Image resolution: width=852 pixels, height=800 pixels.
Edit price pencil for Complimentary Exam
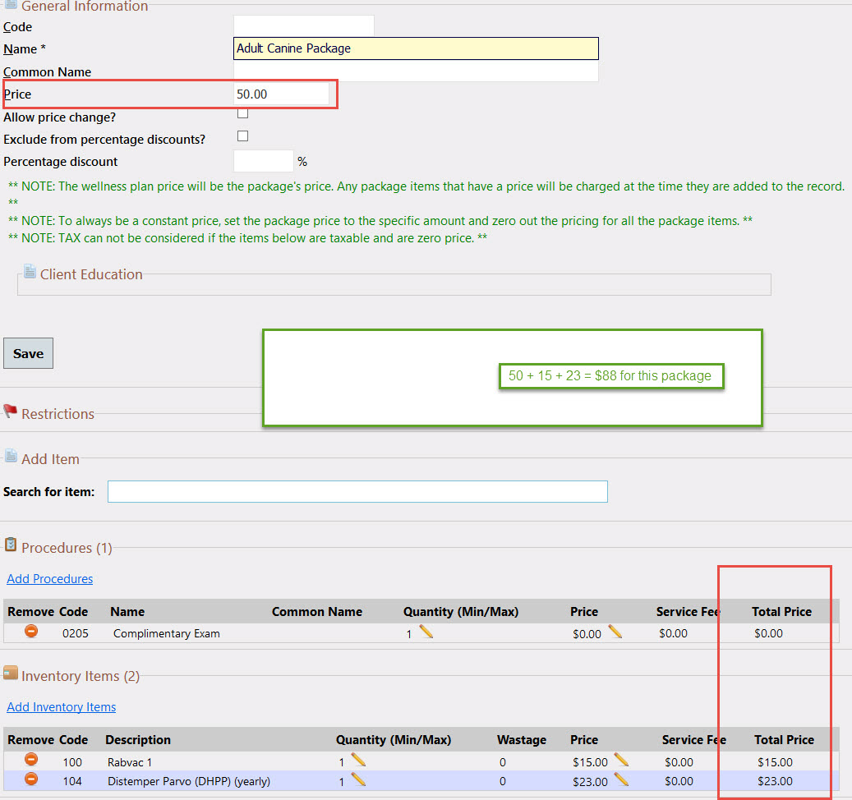[x=615, y=632]
